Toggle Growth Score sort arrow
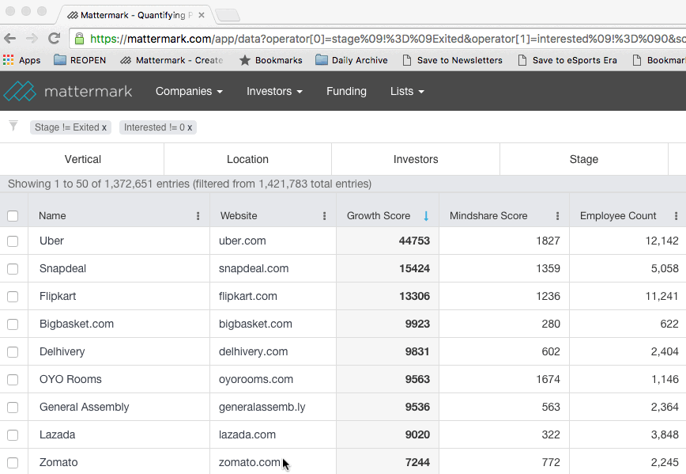The width and height of the screenshot is (686, 474). point(426,215)
